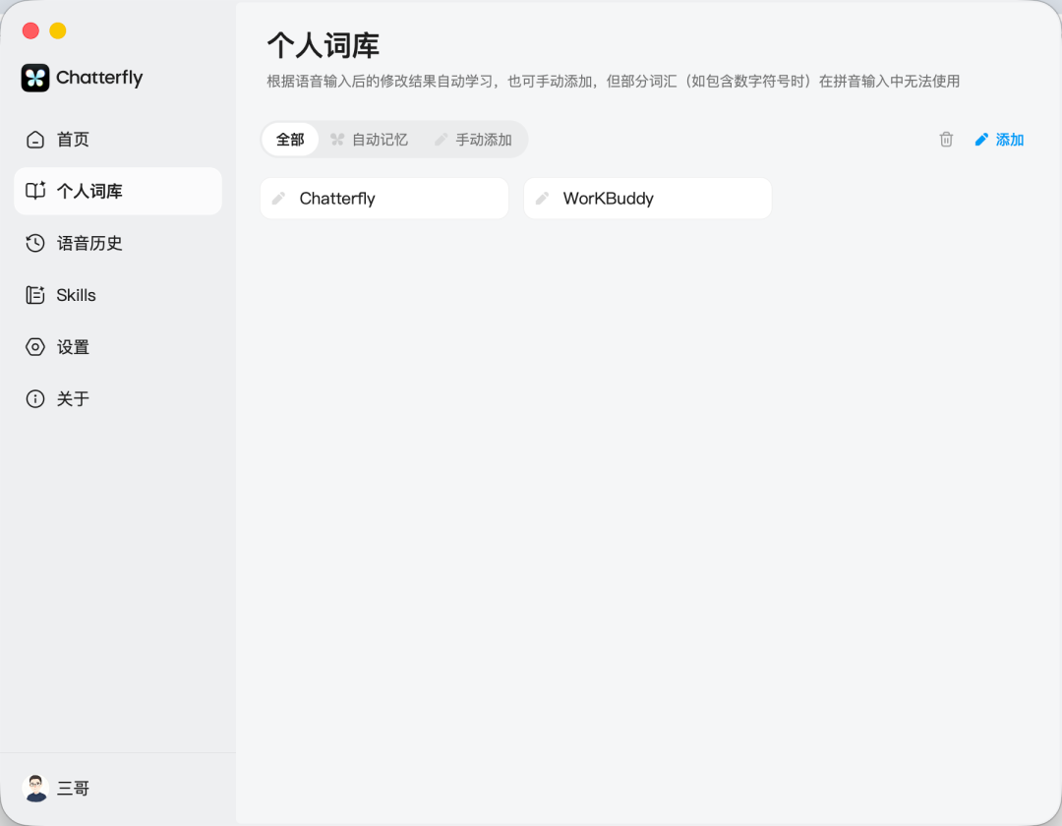Screen dimensions: 1062x826
Task: Click the settings hexagon icon beside 设置
Action: pyautogui.click(x=35, y=347)
